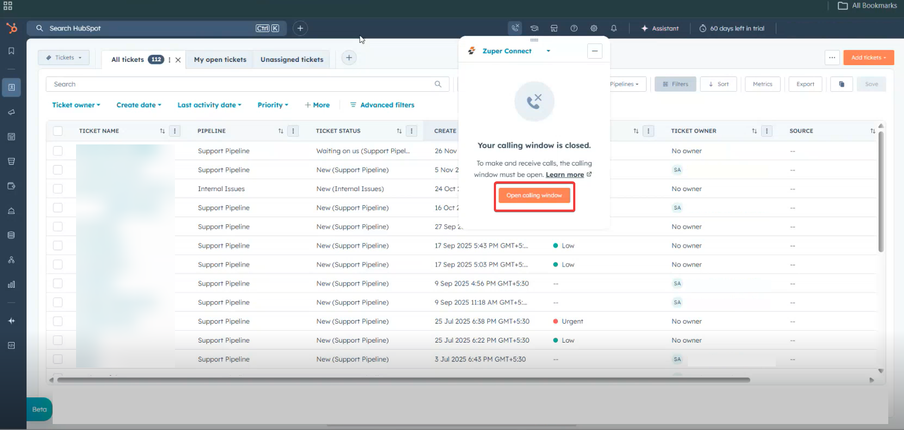Focus the Search HubSpot global field
The height and width of the screenshot is (430, 904).
point(158,28)
